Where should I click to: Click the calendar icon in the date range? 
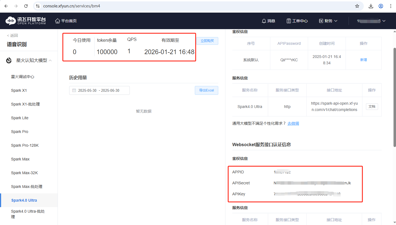74,90
